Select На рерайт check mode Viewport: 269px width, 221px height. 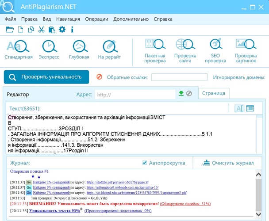click(109, 50)
